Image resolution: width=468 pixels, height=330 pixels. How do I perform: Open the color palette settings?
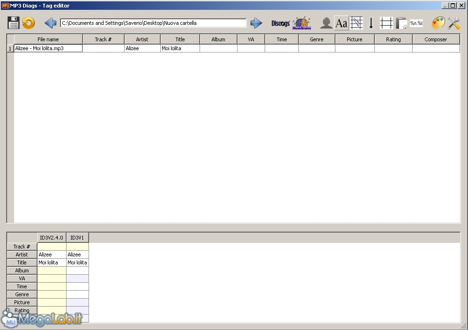coord(438,23)
